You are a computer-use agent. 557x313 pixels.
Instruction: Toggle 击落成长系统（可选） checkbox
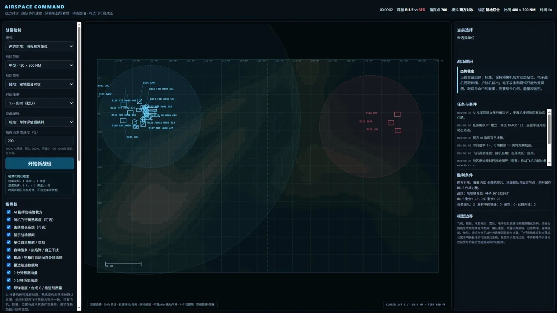(9, 227)
